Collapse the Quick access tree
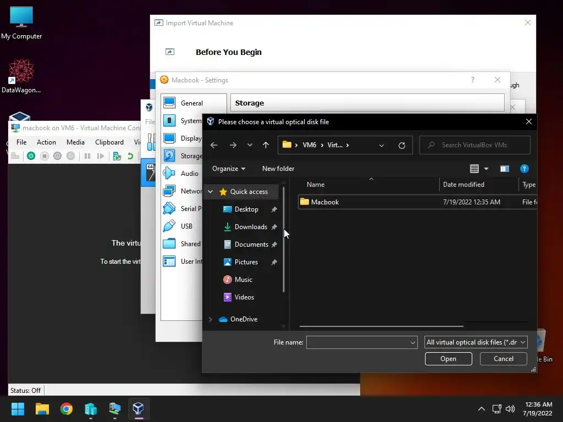Screen dimensions: 563x422 click(211, 192)
